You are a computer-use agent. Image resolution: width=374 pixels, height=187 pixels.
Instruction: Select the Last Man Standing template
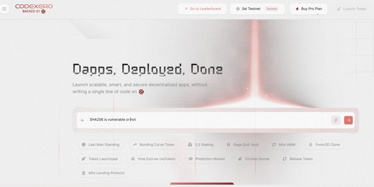point(100,145)
